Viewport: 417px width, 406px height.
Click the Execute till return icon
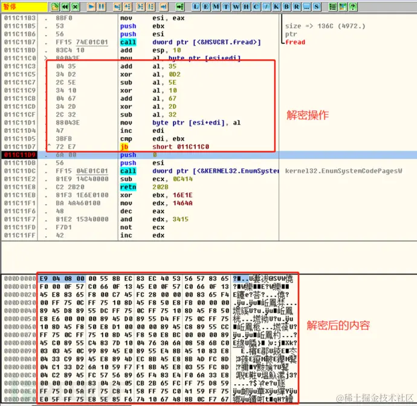coord(164,7)
